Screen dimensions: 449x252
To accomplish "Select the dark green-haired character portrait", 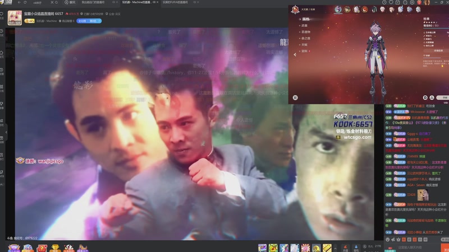I will pyautogui.click(x=374, y=10).
